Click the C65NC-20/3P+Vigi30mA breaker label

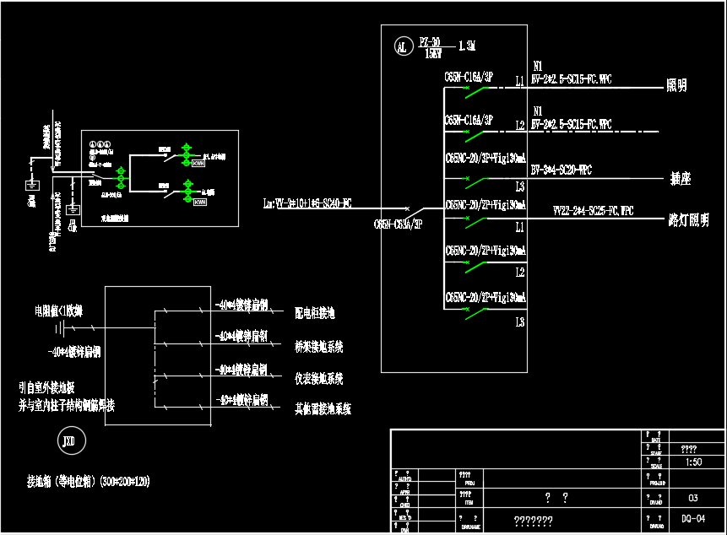(x=486, y=159)
